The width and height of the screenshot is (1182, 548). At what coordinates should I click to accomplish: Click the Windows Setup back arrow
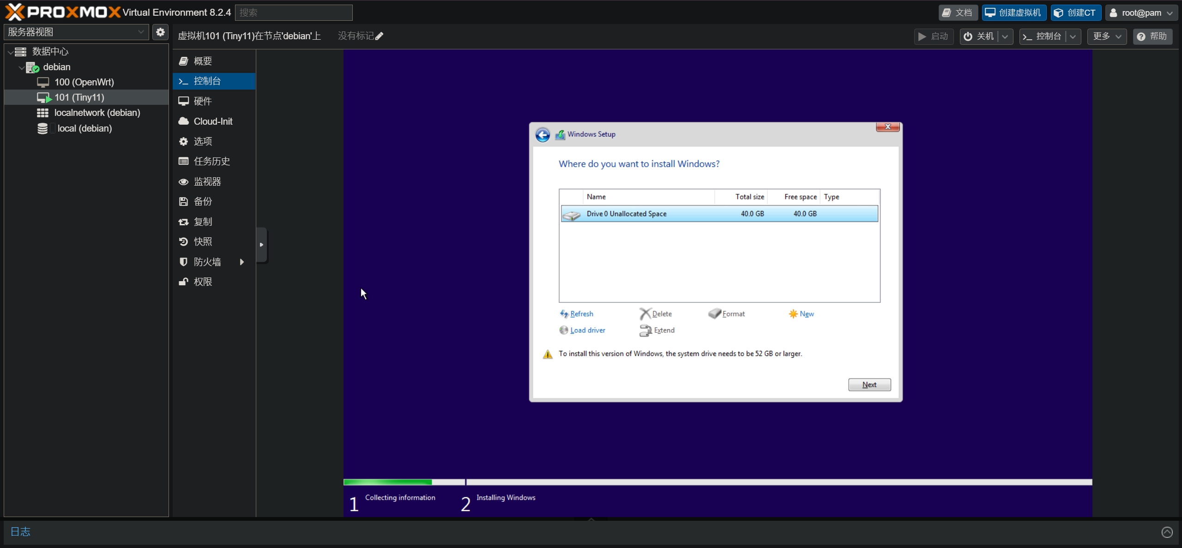point(543,135)
